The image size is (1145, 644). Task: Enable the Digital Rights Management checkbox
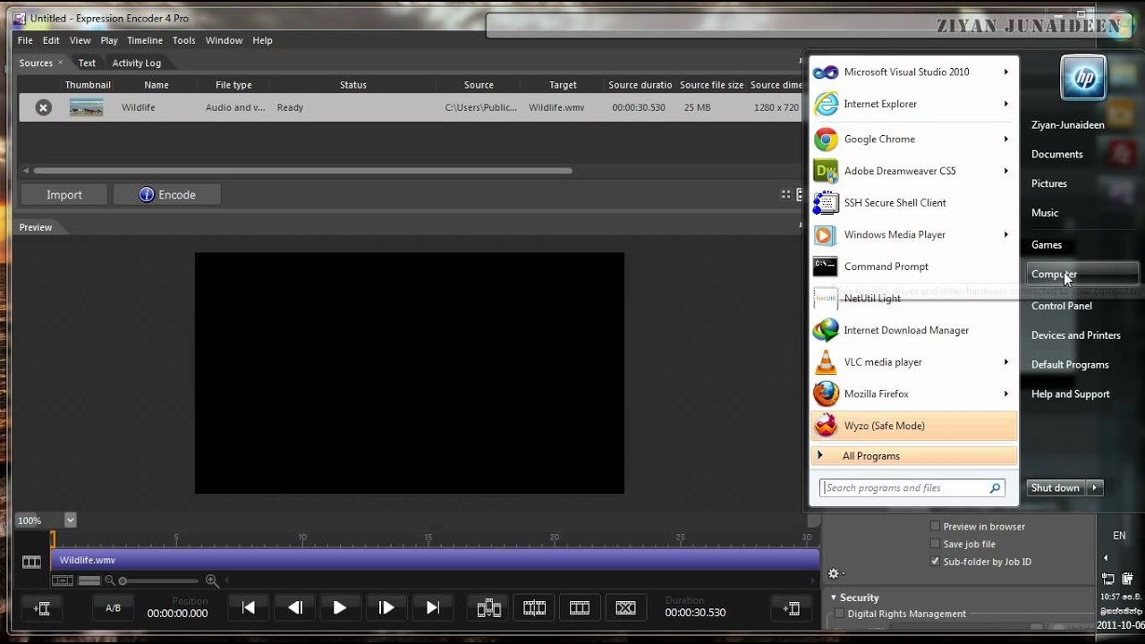pyautogui.click(x=839, y=614)
